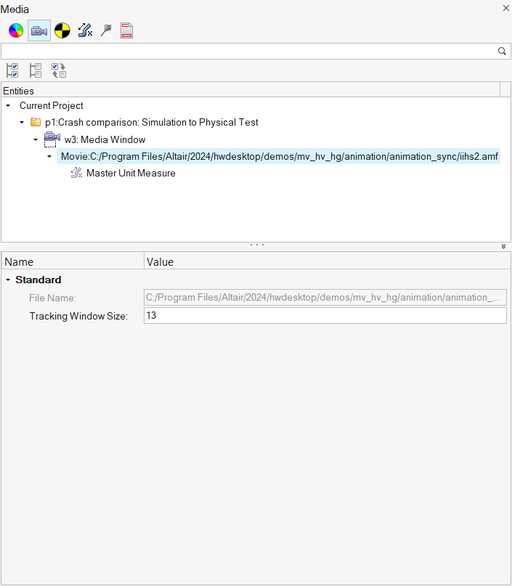
Task: Click the Tracking Window Size field
Action: pyautogui.click(x=325, y=316)
